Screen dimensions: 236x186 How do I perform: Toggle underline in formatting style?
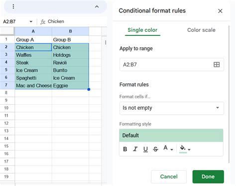click(x=145, y=149)
